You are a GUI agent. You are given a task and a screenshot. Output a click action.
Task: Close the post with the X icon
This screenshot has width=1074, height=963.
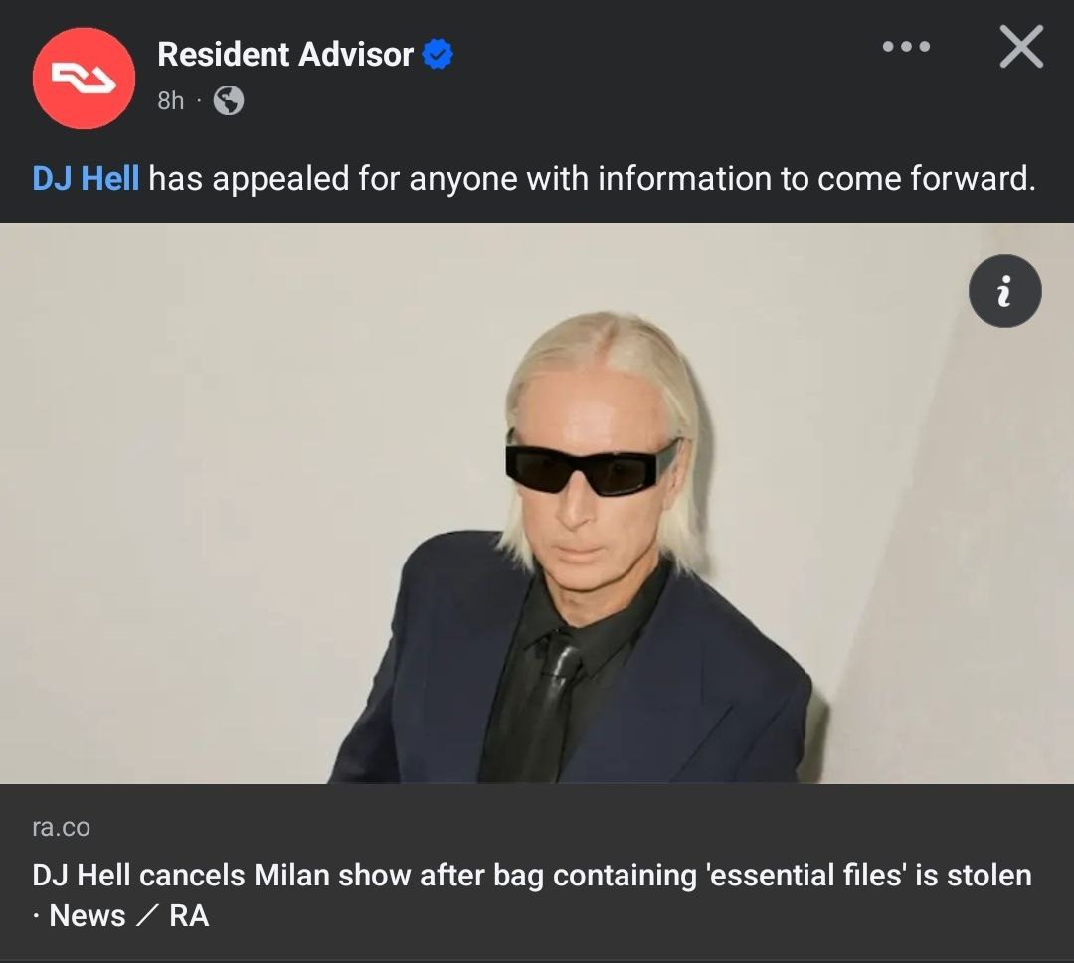(x=1021, y=47)
